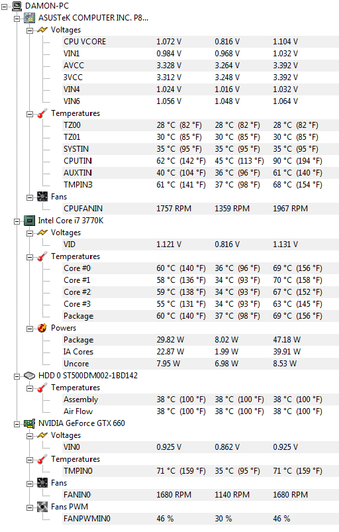
Task: Click the Intel Core i7 3770K chip icon
Action: pos(30,221)
